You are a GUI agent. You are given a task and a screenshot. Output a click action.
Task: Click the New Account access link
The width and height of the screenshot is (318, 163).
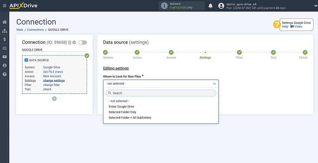point(52,76)
